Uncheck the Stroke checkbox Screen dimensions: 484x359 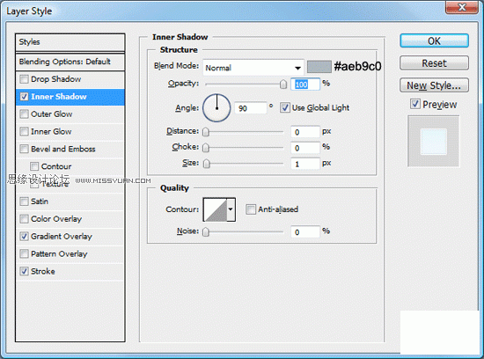tap(24, 271)
